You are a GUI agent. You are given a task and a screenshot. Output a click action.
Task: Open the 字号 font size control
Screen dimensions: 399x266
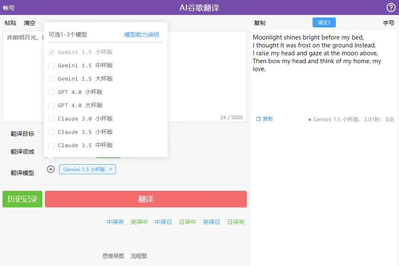pyautogui.click(x=388, y=23)
